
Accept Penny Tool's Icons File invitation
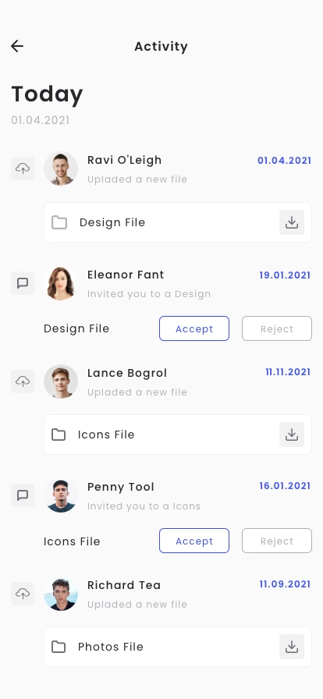[194, 541]
